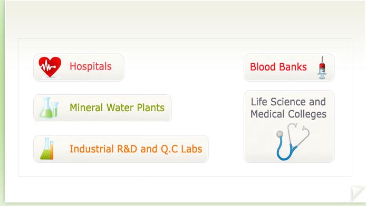This screenshot has height=206, width=366.
Task: Click the orange test tube on Industrial flask icon
Action: point(52,150)
